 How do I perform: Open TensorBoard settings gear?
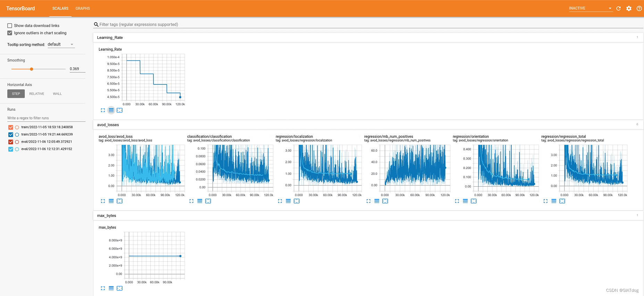(x=629, y=8)
